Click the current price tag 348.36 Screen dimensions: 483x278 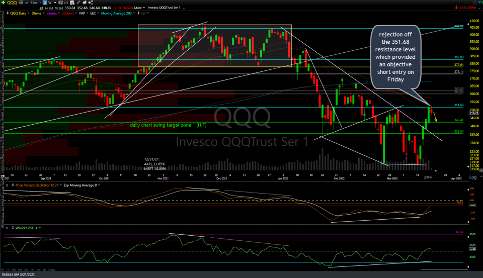(474, 113)
